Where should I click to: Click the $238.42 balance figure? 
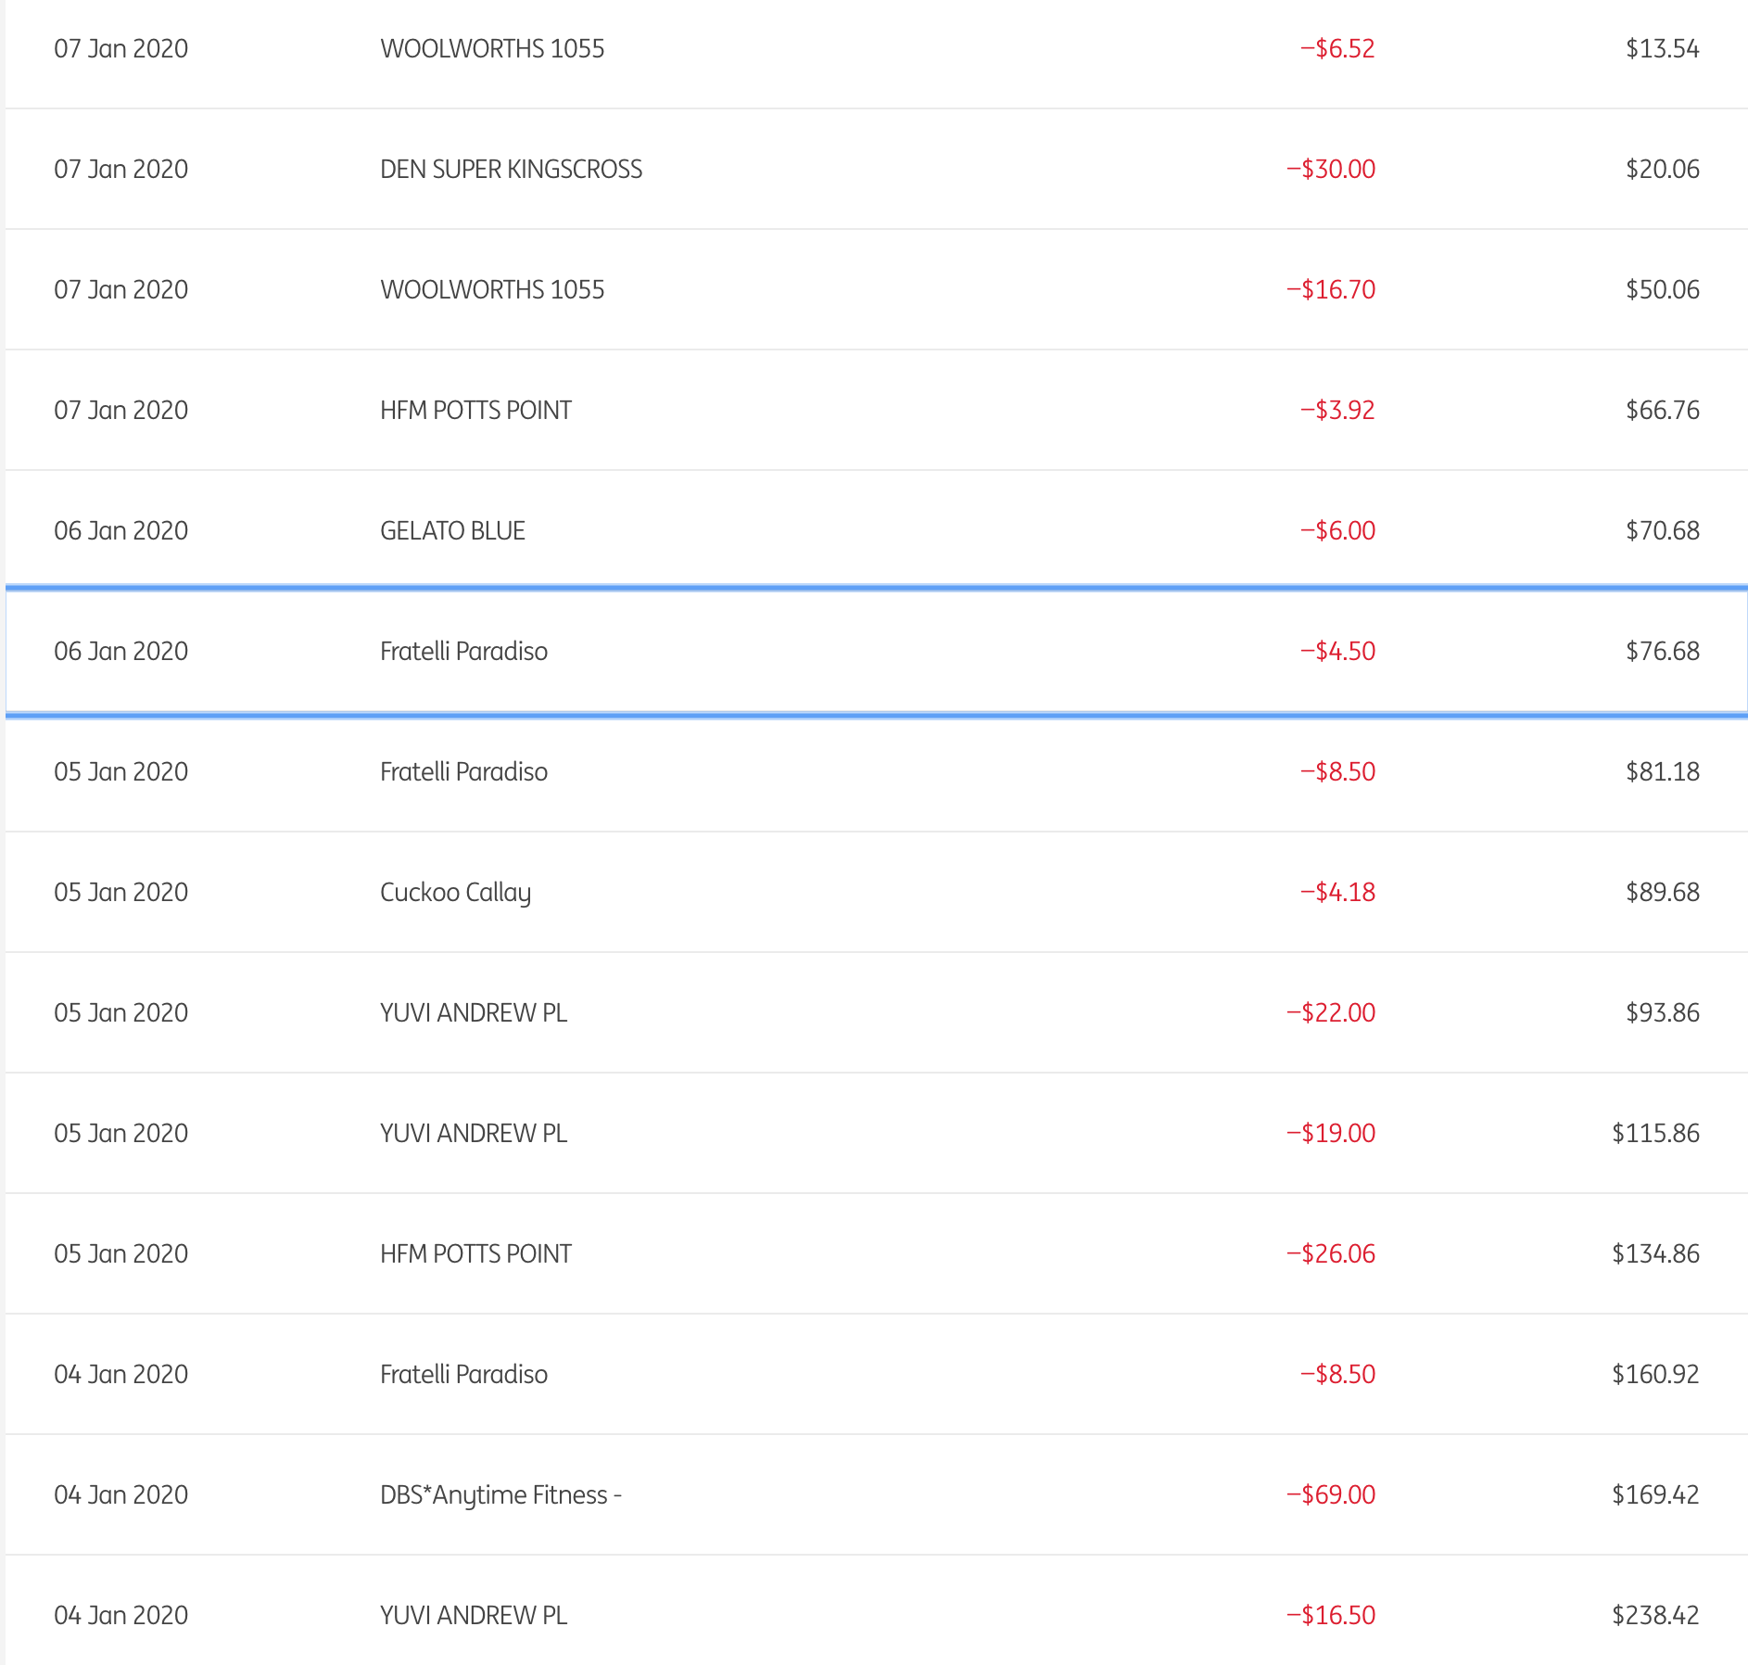point(1655,1615)
